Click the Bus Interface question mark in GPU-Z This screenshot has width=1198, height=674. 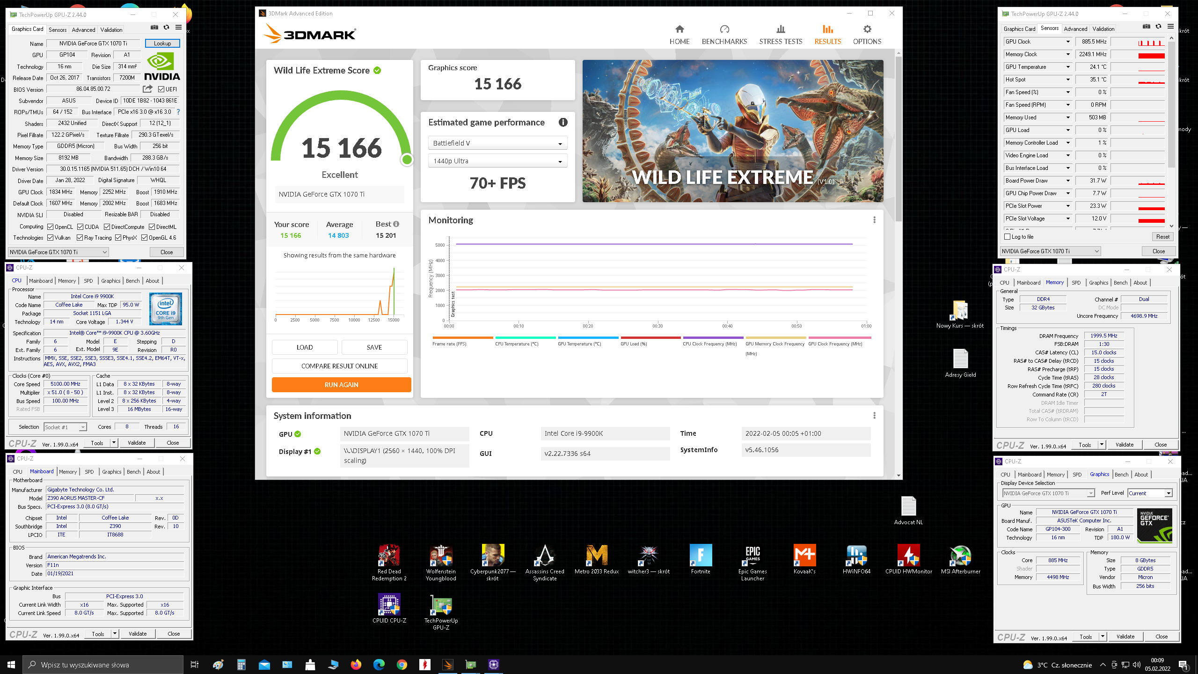click(178, 112)
